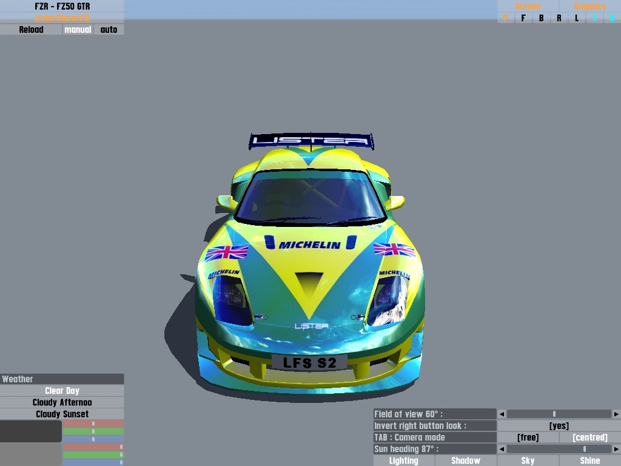Click the dark colour swatch
Image resolution: width=621 pixels, height=466 pixels.
pos(30,431)
